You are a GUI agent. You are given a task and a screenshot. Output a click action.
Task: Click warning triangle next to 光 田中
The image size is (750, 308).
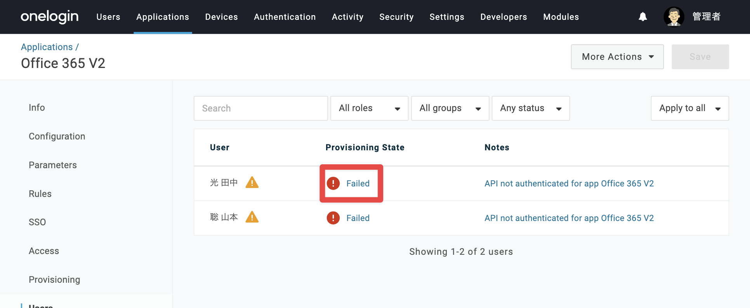pyautogui.click(x=252, y=182)
